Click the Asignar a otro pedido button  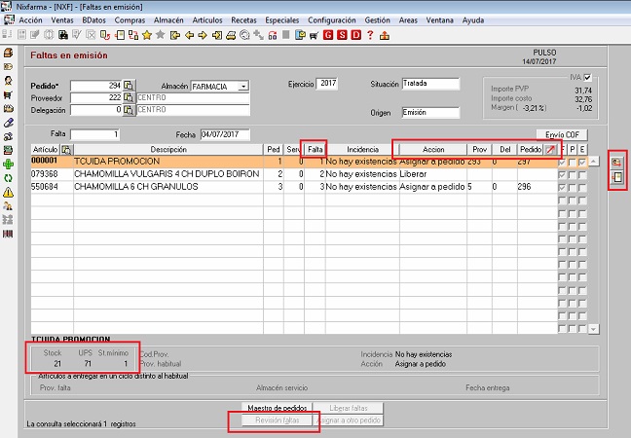pyautogui.click(x=349, y=420)
